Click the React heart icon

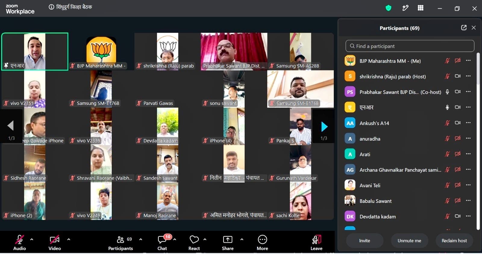(x=194, y=242)
